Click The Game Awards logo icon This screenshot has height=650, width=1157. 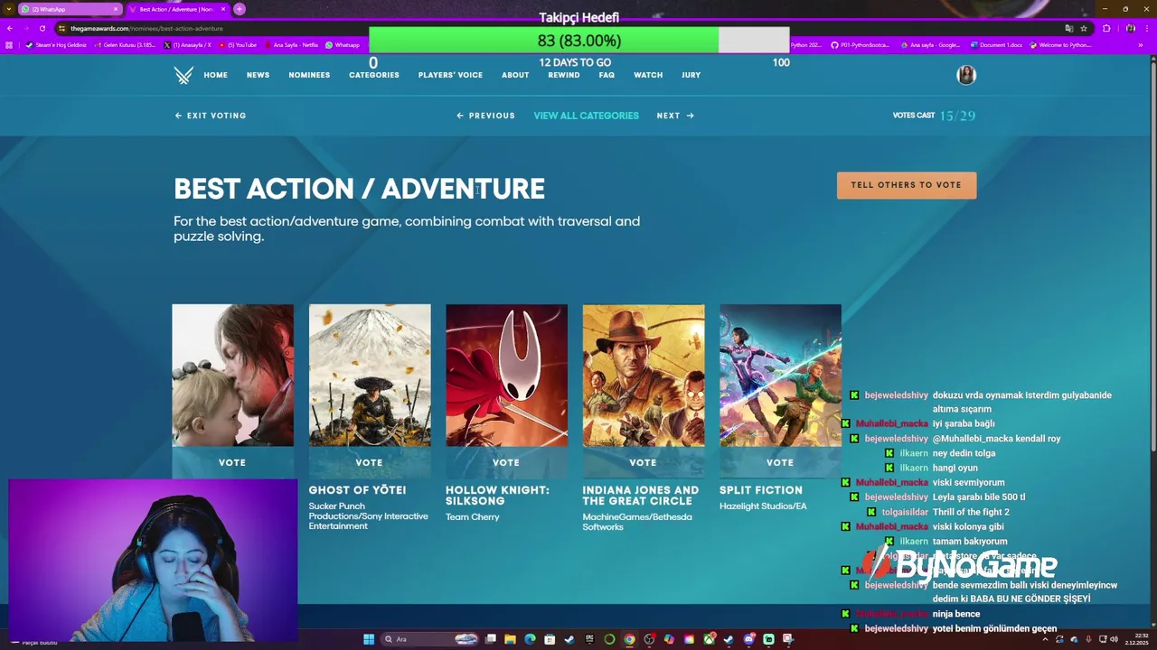[x=183, y=75]
